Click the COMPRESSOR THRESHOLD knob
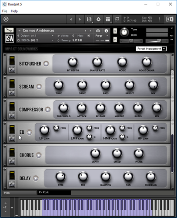 [x=63, y=108]
